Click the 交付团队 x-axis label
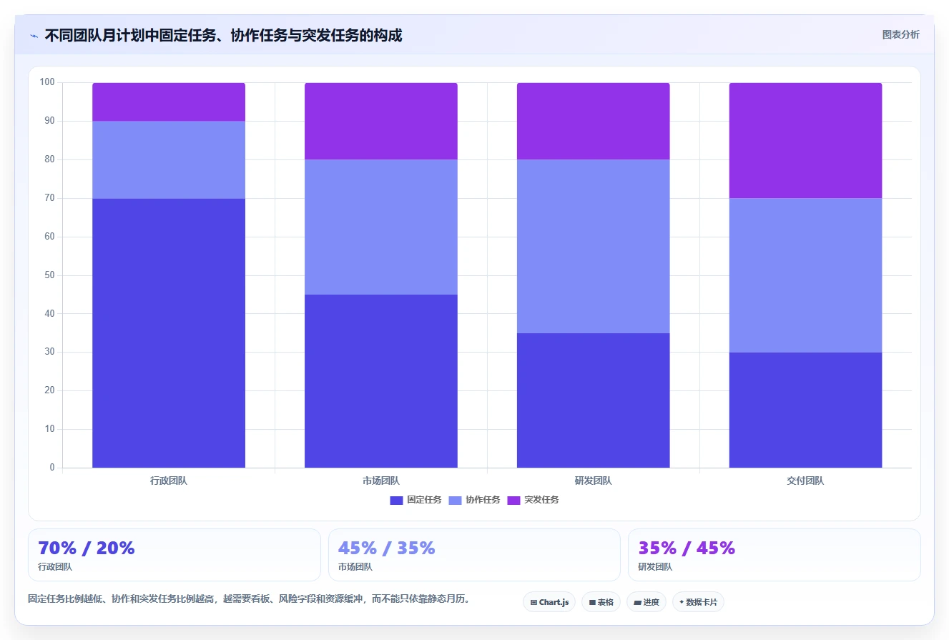The height and width of the screenshot is (640, 949). pos(805,481)
